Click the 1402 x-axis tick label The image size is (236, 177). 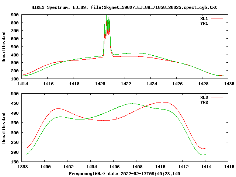tap(68, 167)
